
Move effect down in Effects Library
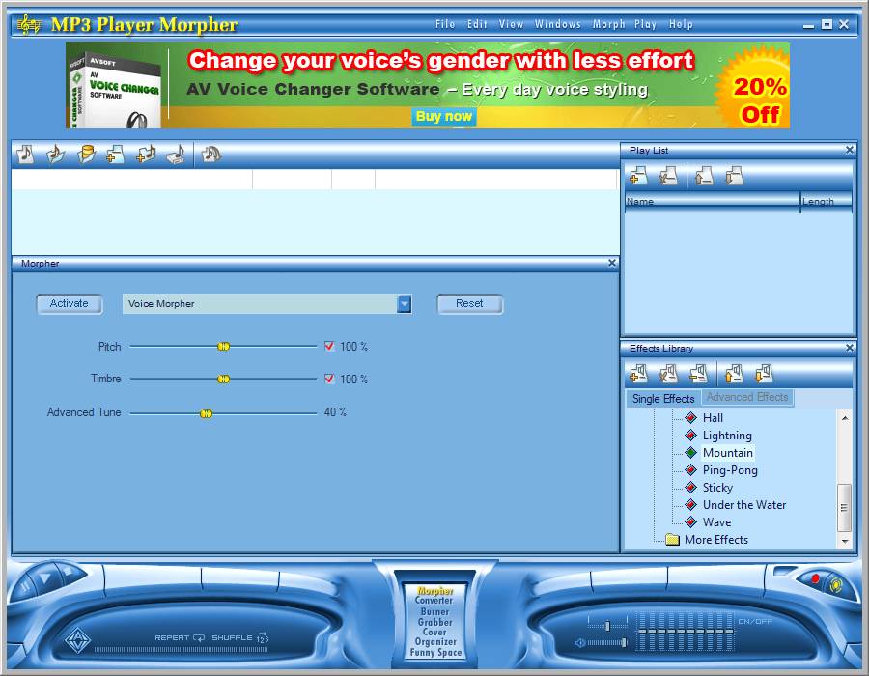click(764, 374)
